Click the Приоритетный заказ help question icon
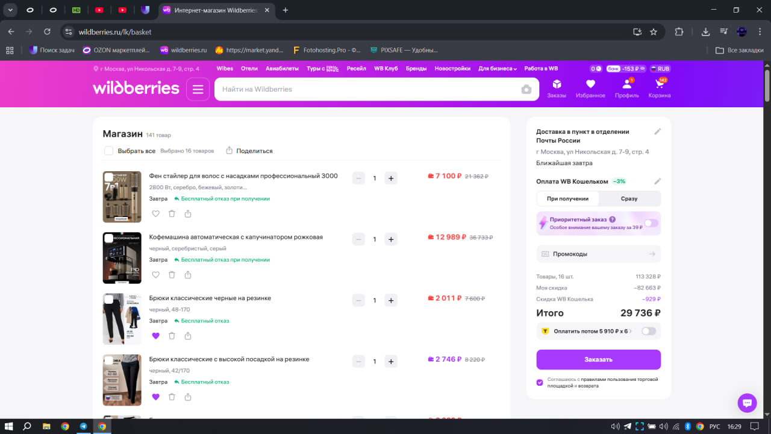 (613, 219)
